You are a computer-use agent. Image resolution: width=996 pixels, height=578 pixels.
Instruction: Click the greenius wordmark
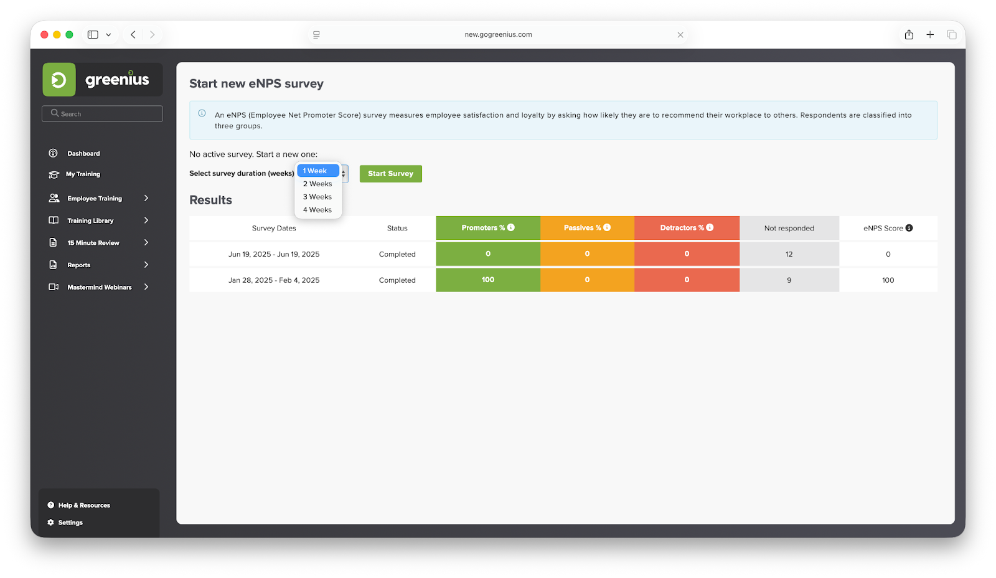pos(117,79)
